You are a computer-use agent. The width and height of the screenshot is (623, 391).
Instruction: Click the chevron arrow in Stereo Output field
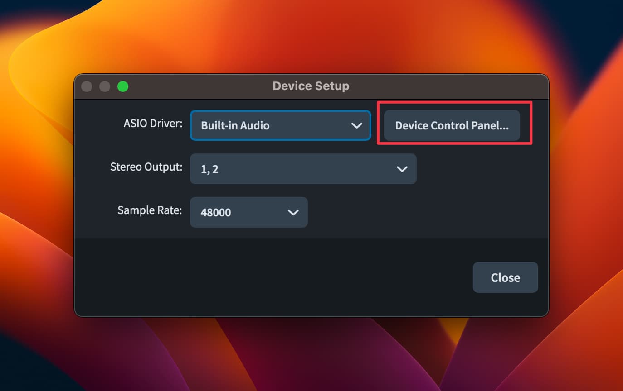click(x=402, y=169)
